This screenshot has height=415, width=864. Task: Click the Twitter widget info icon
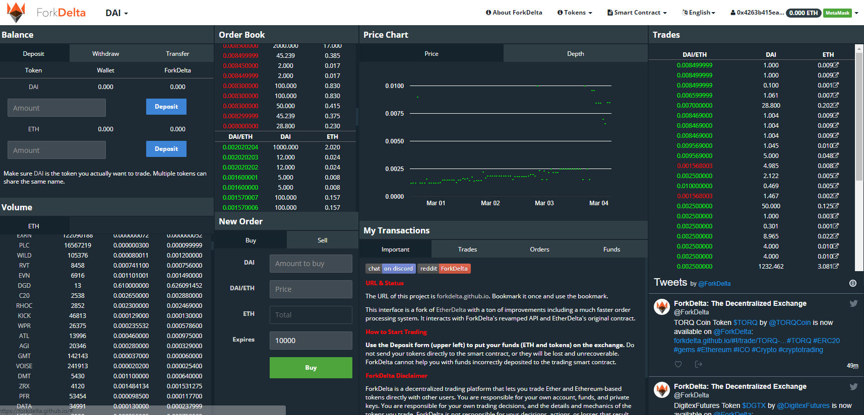click(853, 283)
